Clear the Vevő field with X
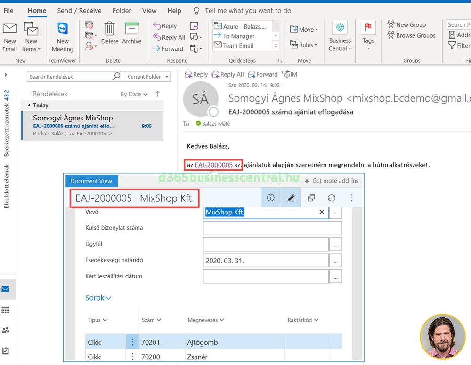Image resolution: width=471 pixels, height=365 pixels. pyautogui.click(x=322, y=212)
